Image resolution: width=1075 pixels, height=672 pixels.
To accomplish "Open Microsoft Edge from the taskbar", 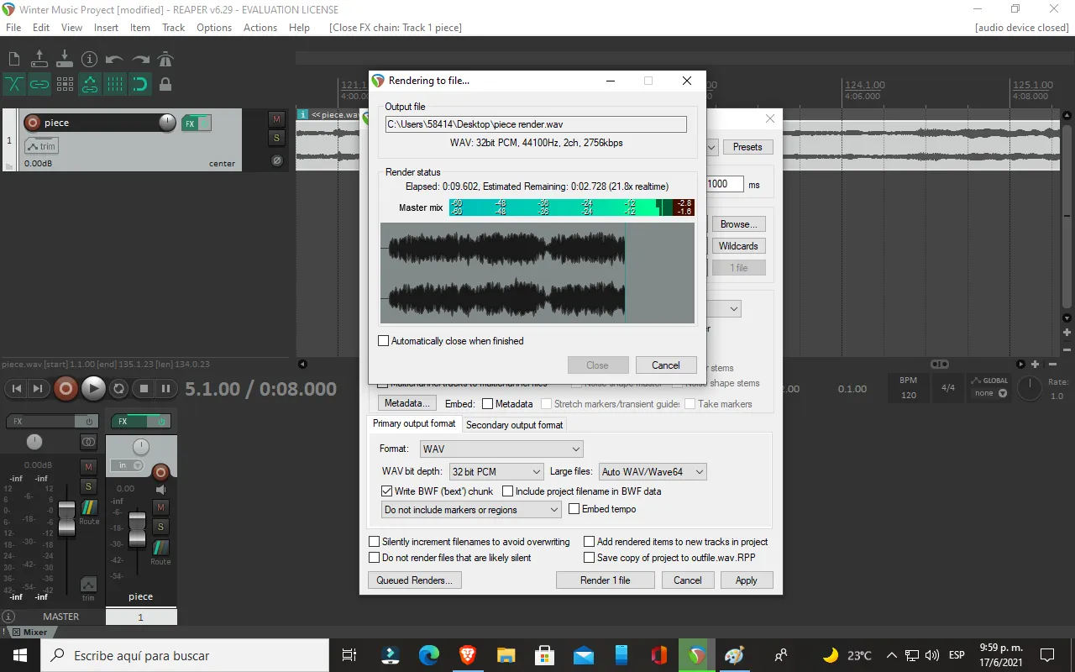I will click(428, 655).
